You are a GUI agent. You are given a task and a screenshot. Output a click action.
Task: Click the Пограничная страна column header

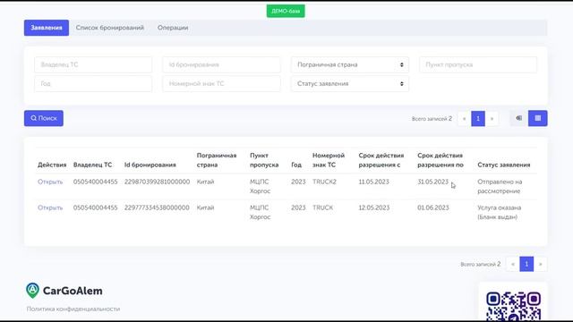click(217, 160)
